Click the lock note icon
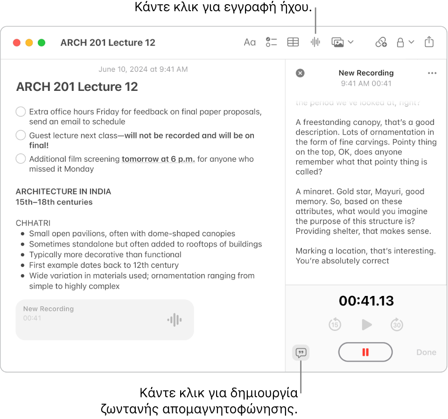This screenshot has height=419, width=448. (x=400, y=42)
